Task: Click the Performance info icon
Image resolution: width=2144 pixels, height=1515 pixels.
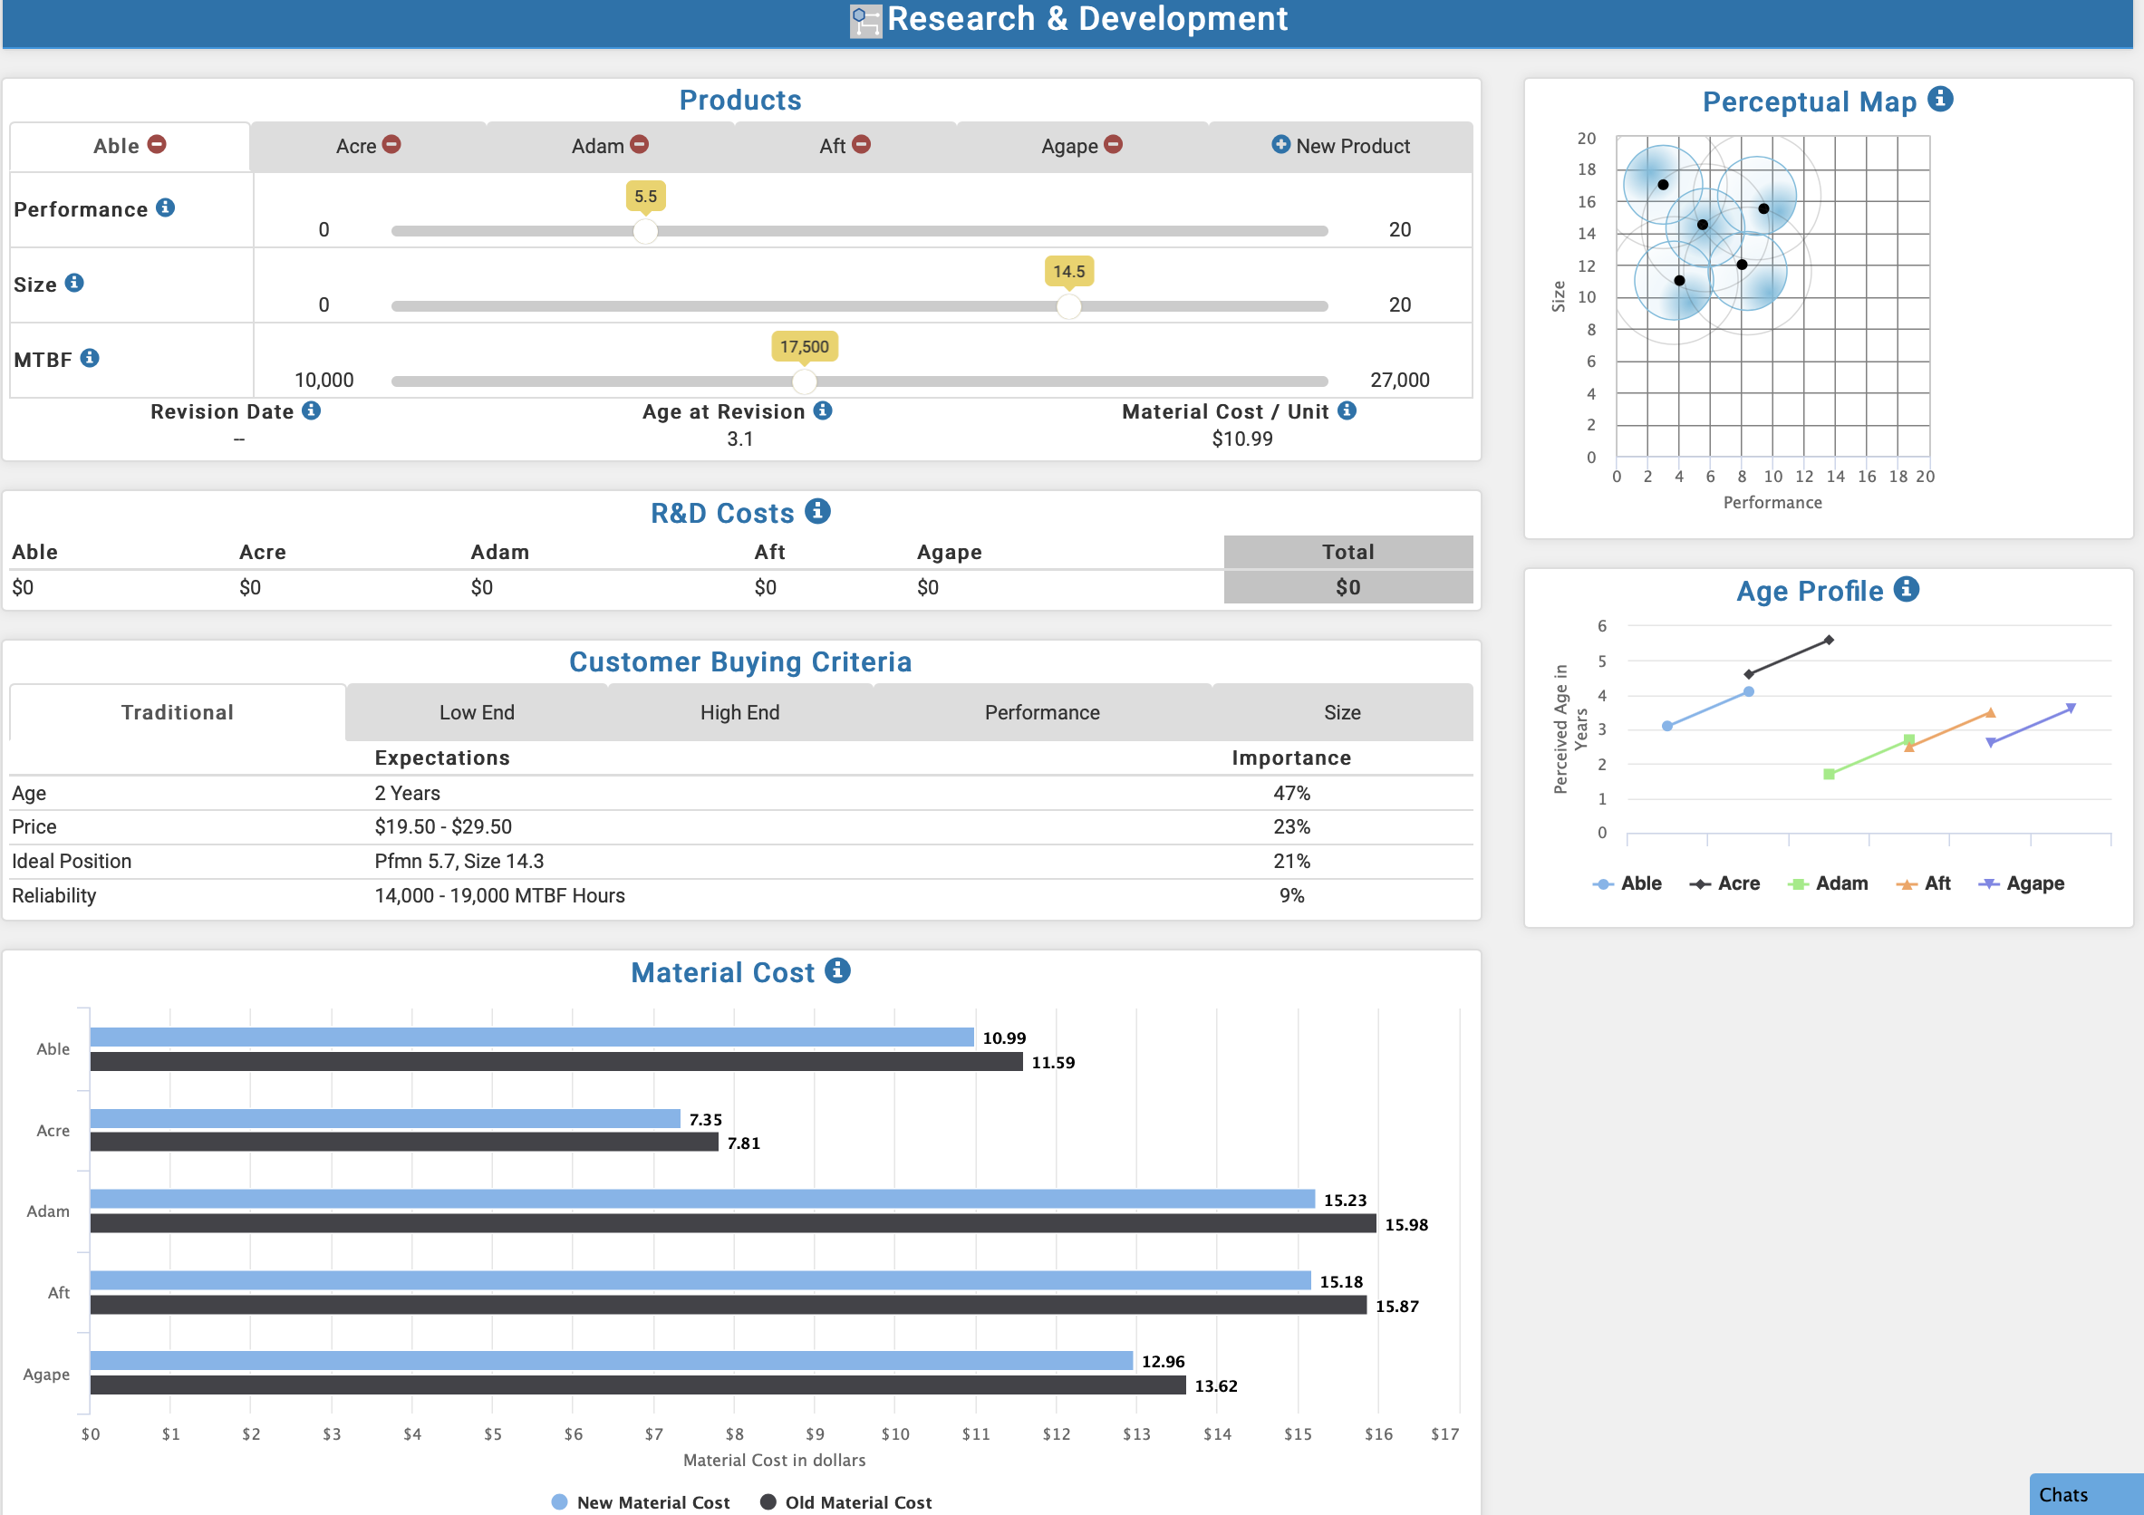Action: click(x=165, y=207)
